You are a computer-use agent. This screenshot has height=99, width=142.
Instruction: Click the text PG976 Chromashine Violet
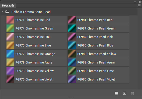[34, 79]
